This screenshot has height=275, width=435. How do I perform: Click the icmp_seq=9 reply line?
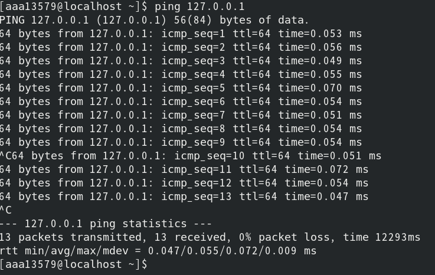180,142
